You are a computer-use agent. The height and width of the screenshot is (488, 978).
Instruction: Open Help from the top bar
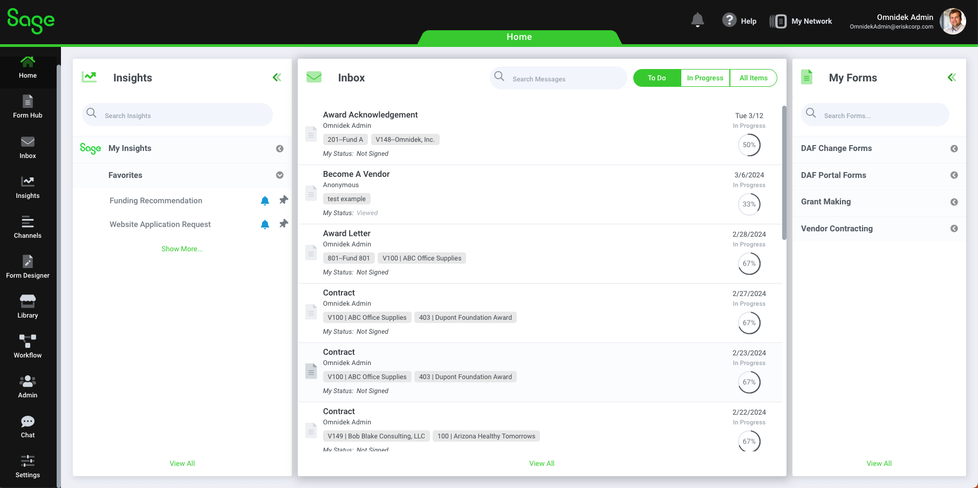(x=739, y=21)
